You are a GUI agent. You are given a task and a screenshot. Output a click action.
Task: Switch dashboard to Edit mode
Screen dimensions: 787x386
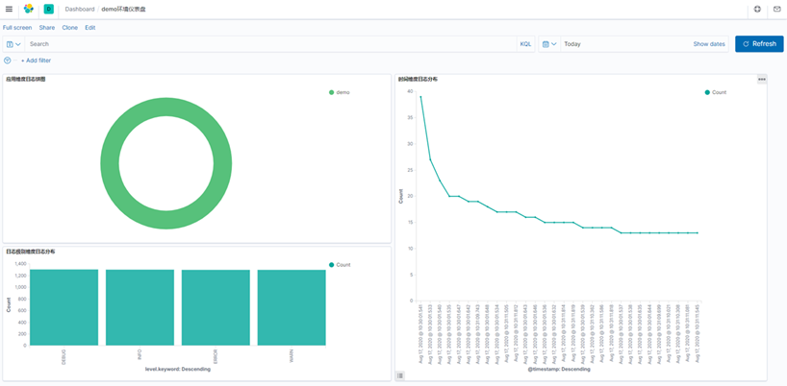click(90, 28)
